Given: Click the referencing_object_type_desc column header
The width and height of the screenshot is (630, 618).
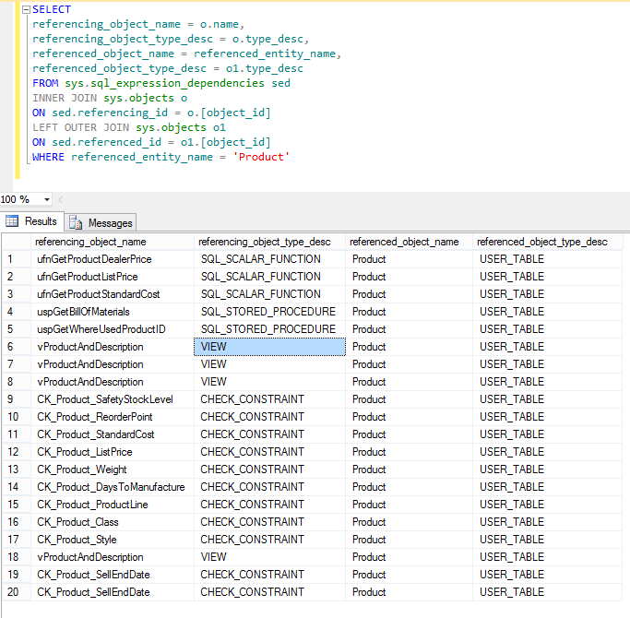Looking at the screenshot, I should [x=269, y=242].
